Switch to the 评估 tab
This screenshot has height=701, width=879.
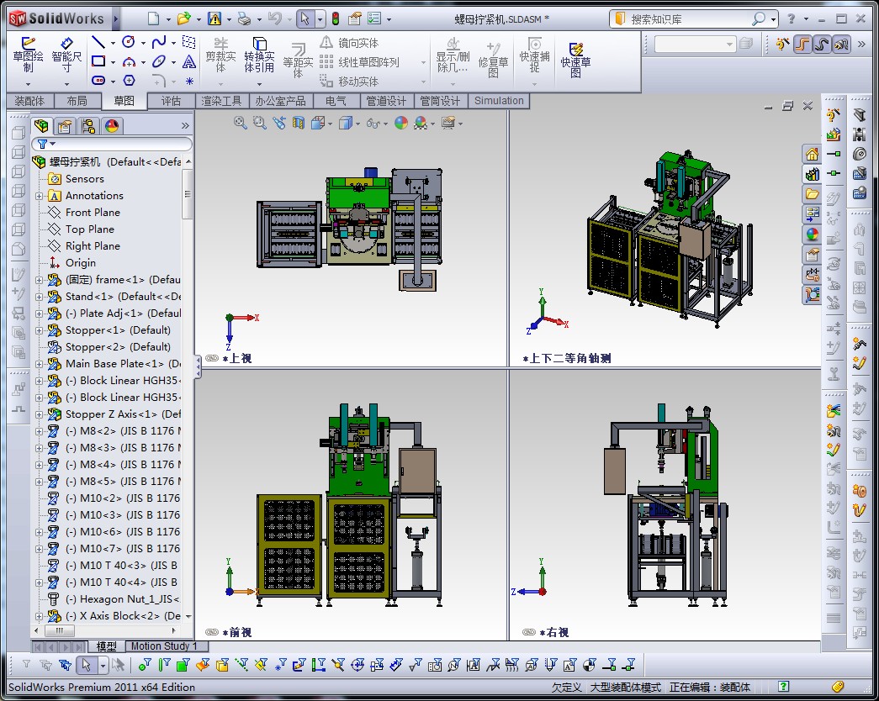pos(171,101)
